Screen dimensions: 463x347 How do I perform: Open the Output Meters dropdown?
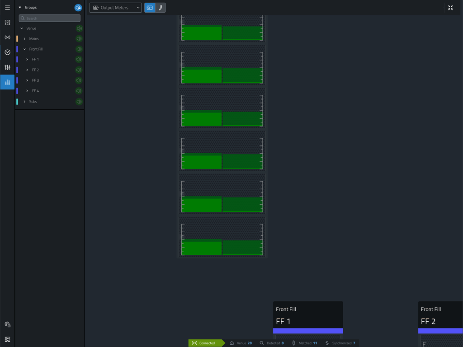tap(115, 8)
